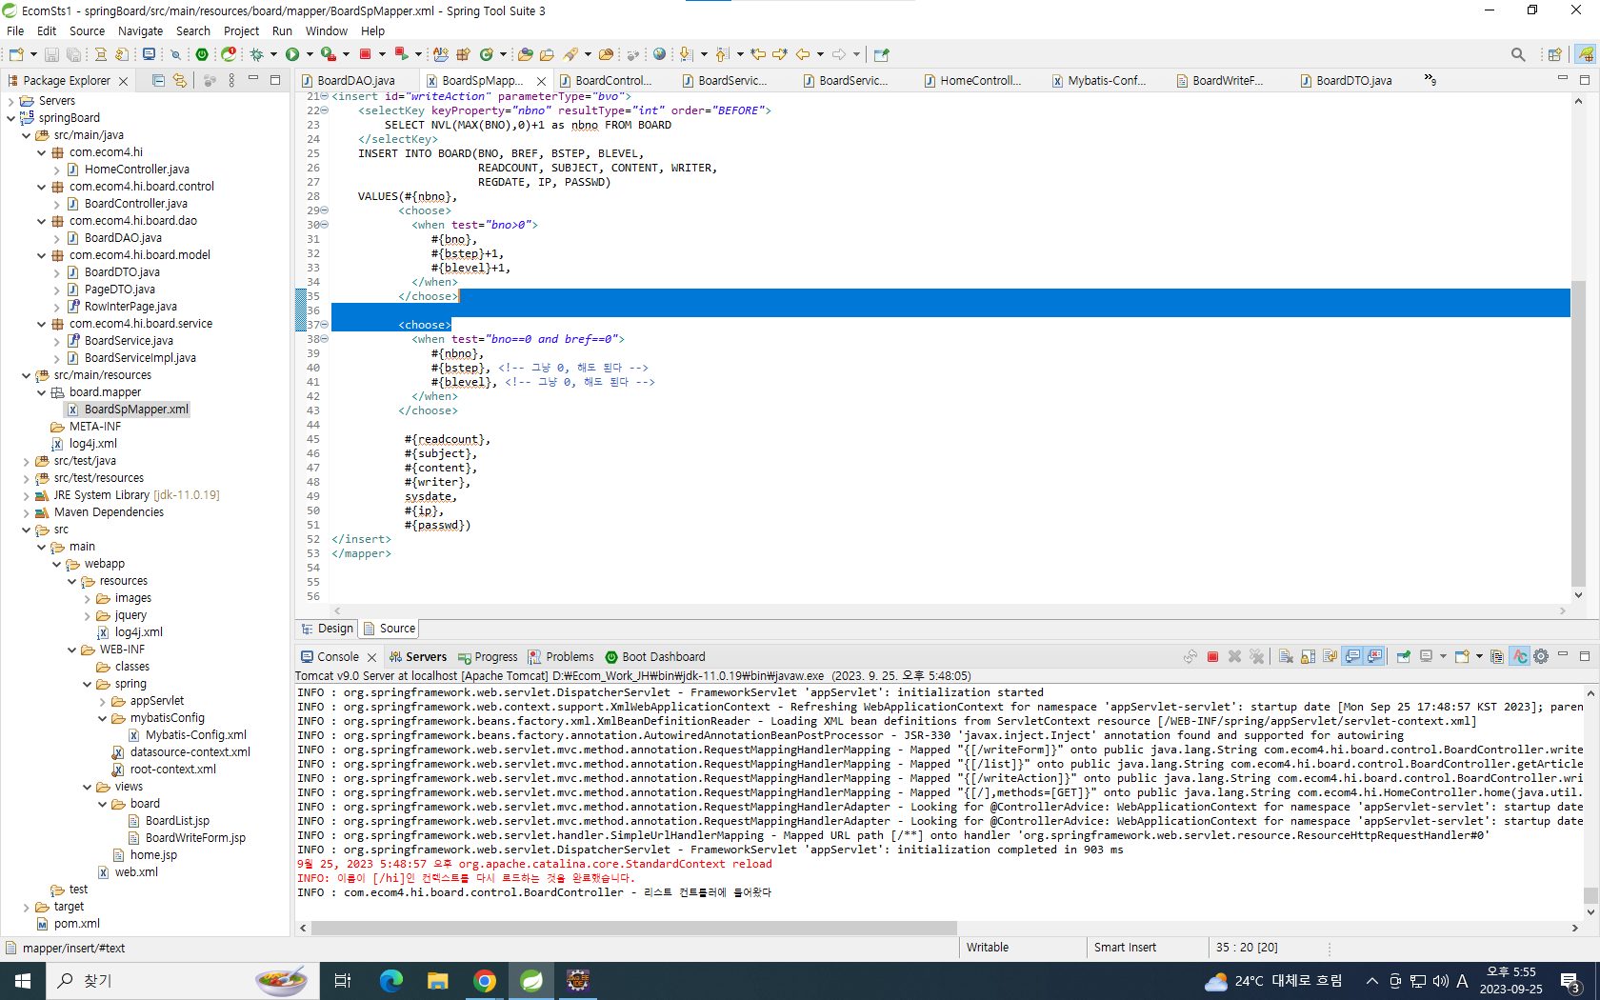
Task: Click the green Run button
Action: click(x=292, y=54)
